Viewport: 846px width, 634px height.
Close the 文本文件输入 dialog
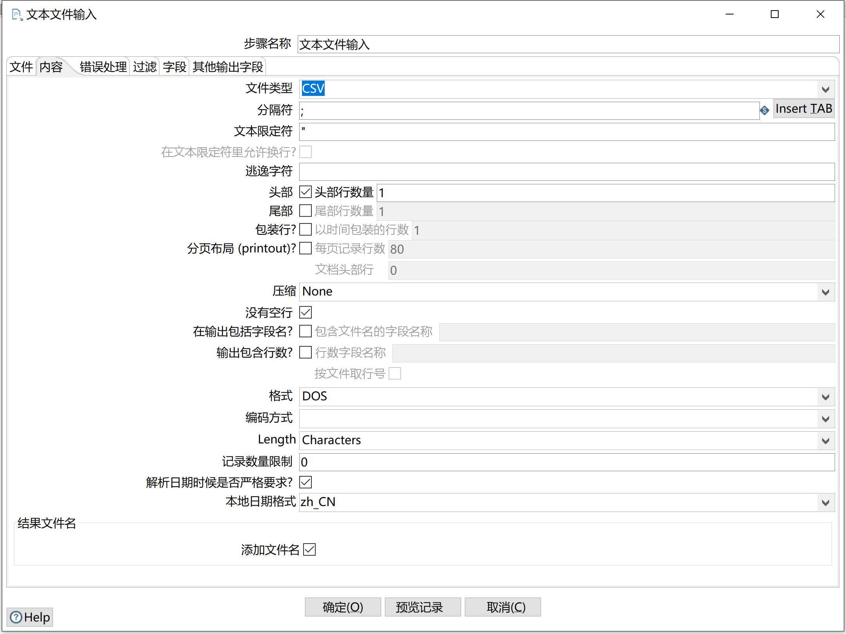820,14
